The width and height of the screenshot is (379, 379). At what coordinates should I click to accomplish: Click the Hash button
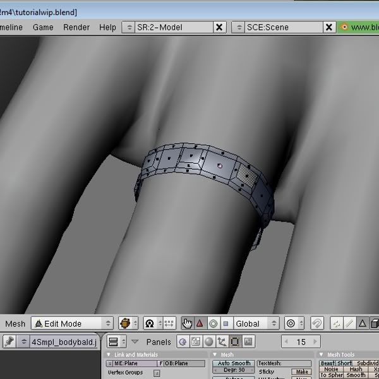click(356, 369)
